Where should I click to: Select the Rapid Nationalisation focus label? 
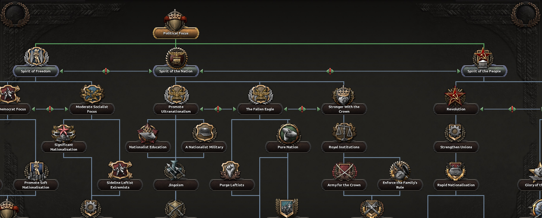point(456,185)
